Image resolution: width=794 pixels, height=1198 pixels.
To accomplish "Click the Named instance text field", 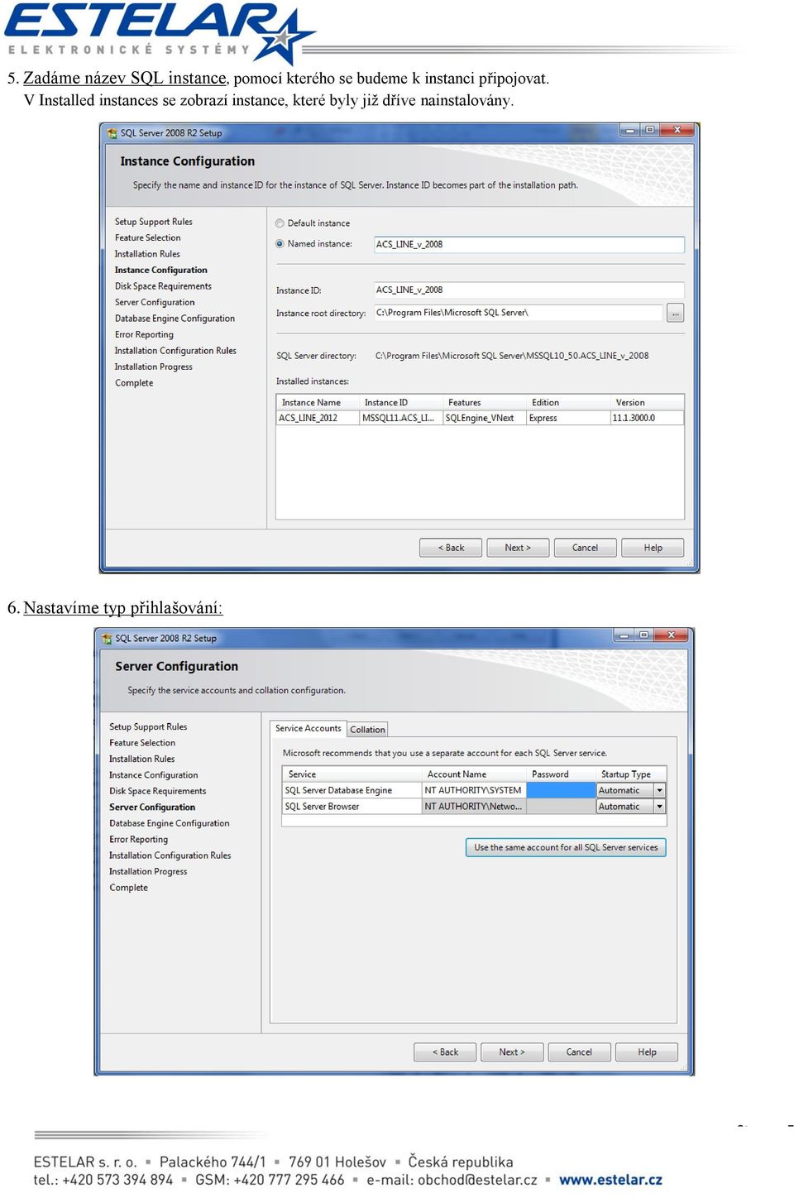I will click(x=529, y=245).
